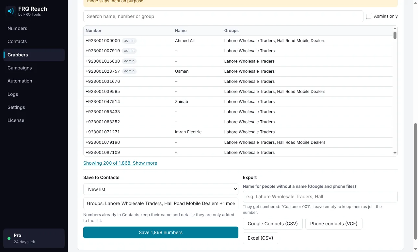Click the name Zainab in the table

[x=182, y=102]
